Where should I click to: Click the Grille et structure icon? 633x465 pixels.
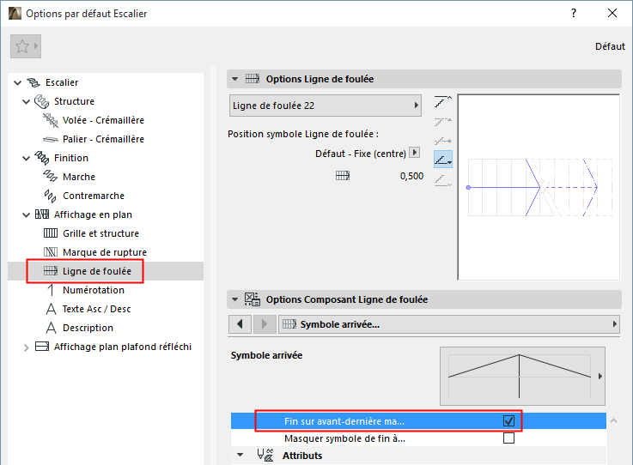51,233
